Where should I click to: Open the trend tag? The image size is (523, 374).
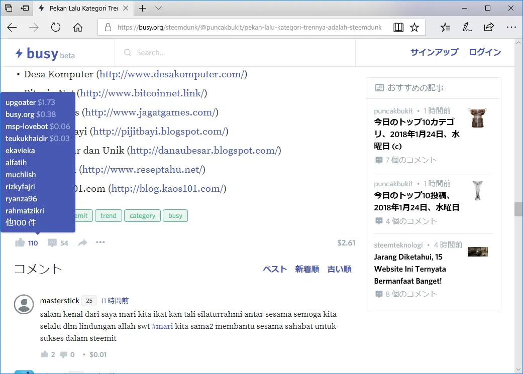coord(109,216)
